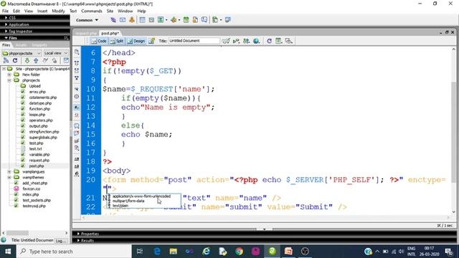Click the Expand Files panel icon
This screenshot has width=459, height=258.
(x=66, y=60)
